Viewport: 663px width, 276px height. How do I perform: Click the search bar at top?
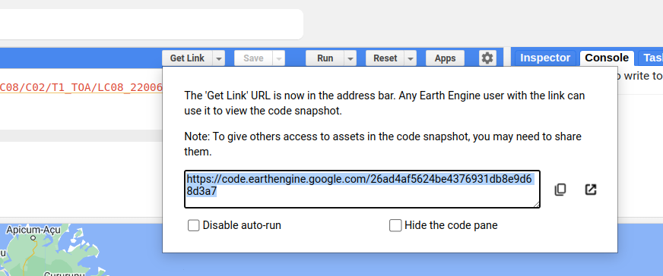click(x=151, y=24)
